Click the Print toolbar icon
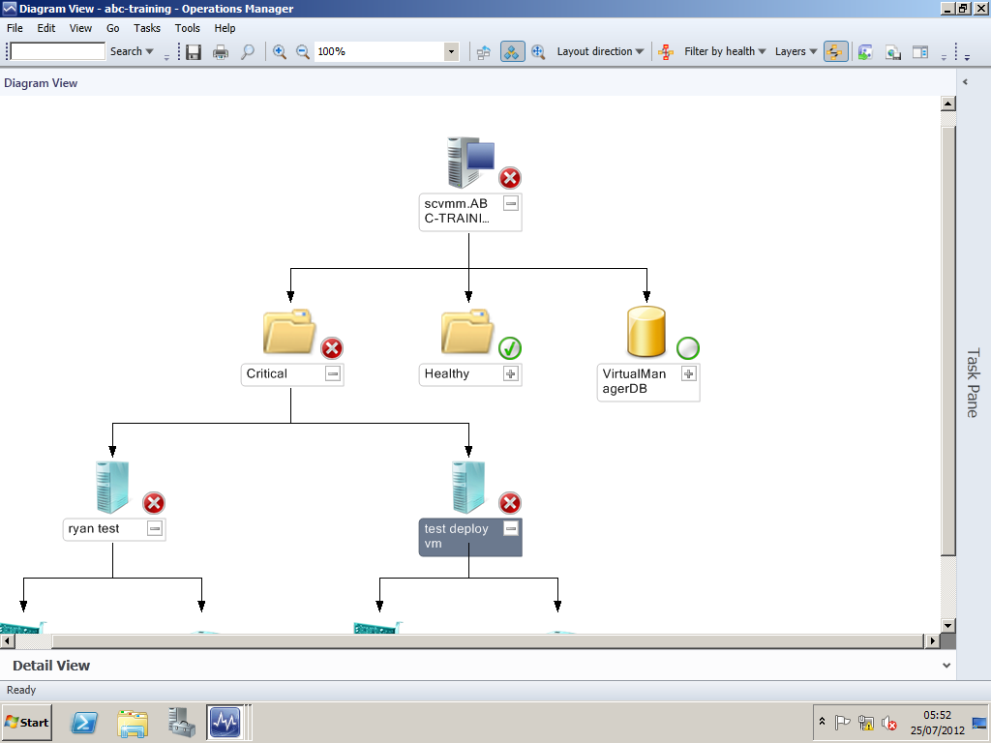Viewport: 991px width, 743px height. pos(221,52)
